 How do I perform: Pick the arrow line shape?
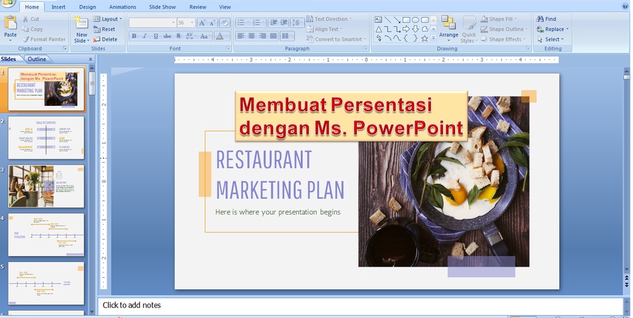397,19
